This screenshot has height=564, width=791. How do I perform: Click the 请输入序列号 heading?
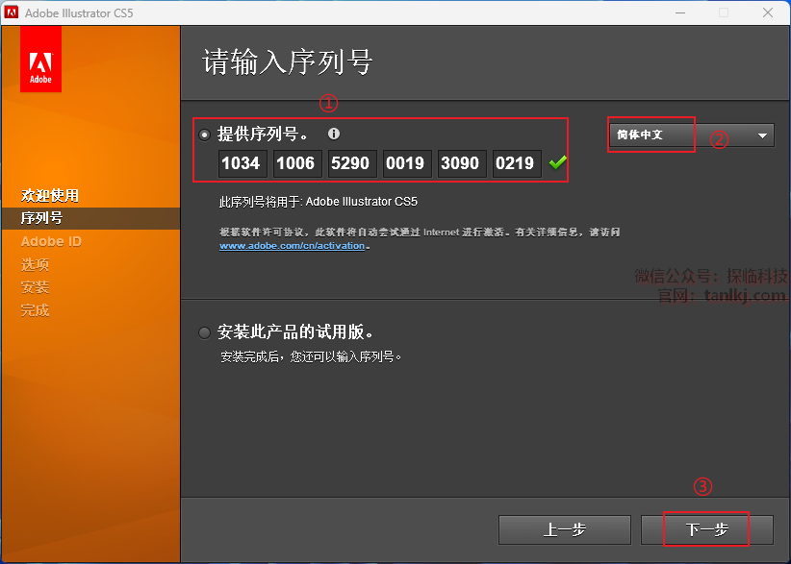[x=288, y=61]
